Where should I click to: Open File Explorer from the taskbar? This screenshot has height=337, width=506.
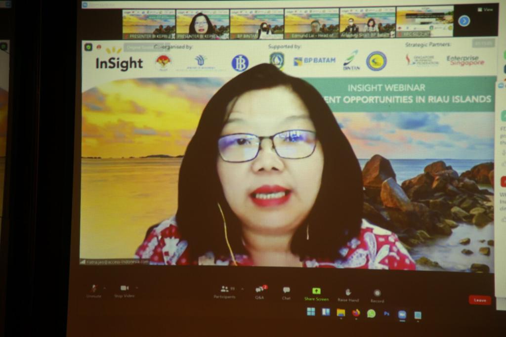[341, 312]
